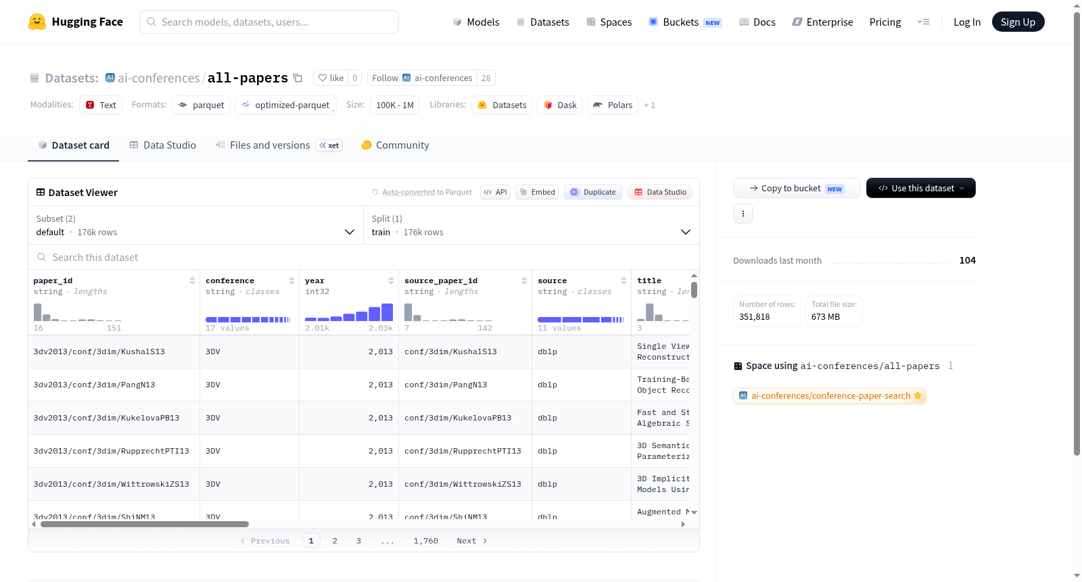Viewport: 1082px width, 582px height.
Task: Click the Text modality tag
Action: 101,105
